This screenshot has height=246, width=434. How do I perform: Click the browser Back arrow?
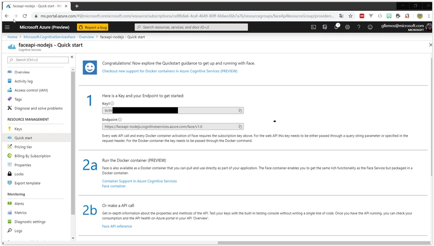point(7,16)
